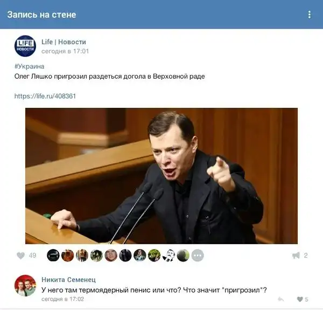Reply to the comment using the arrow icon

pyautogui.click(x=281, y=299)
